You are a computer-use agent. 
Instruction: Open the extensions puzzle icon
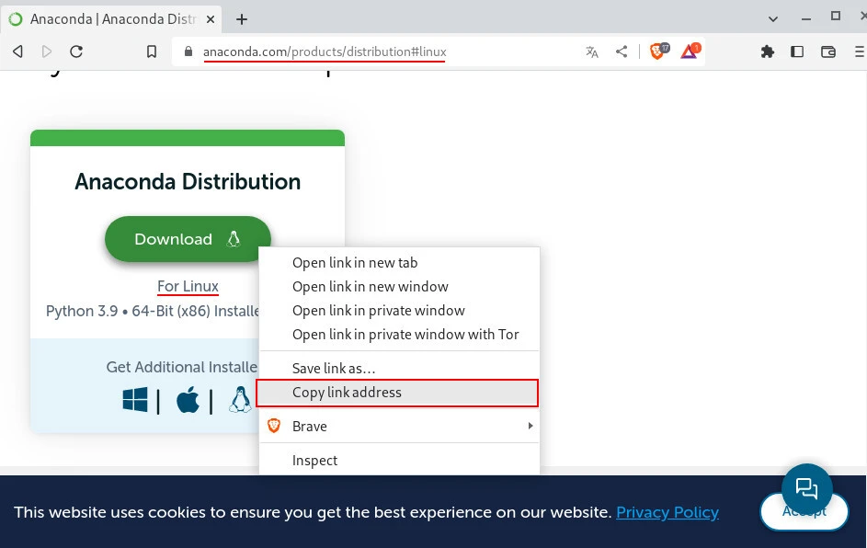(768, 51)
